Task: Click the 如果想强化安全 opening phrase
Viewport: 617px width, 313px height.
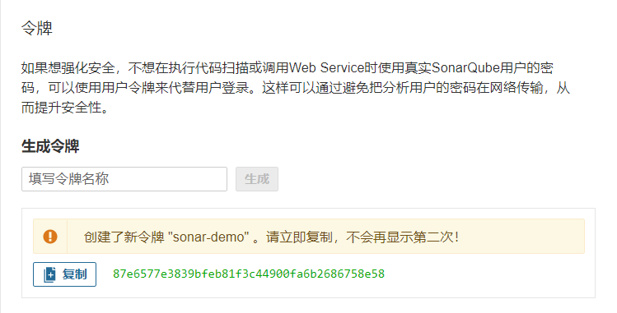Action: (68, 68)
